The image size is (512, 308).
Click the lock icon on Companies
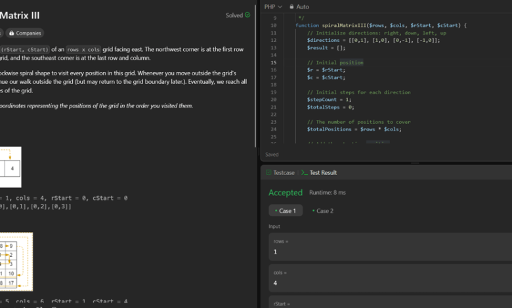pos(11,33)
